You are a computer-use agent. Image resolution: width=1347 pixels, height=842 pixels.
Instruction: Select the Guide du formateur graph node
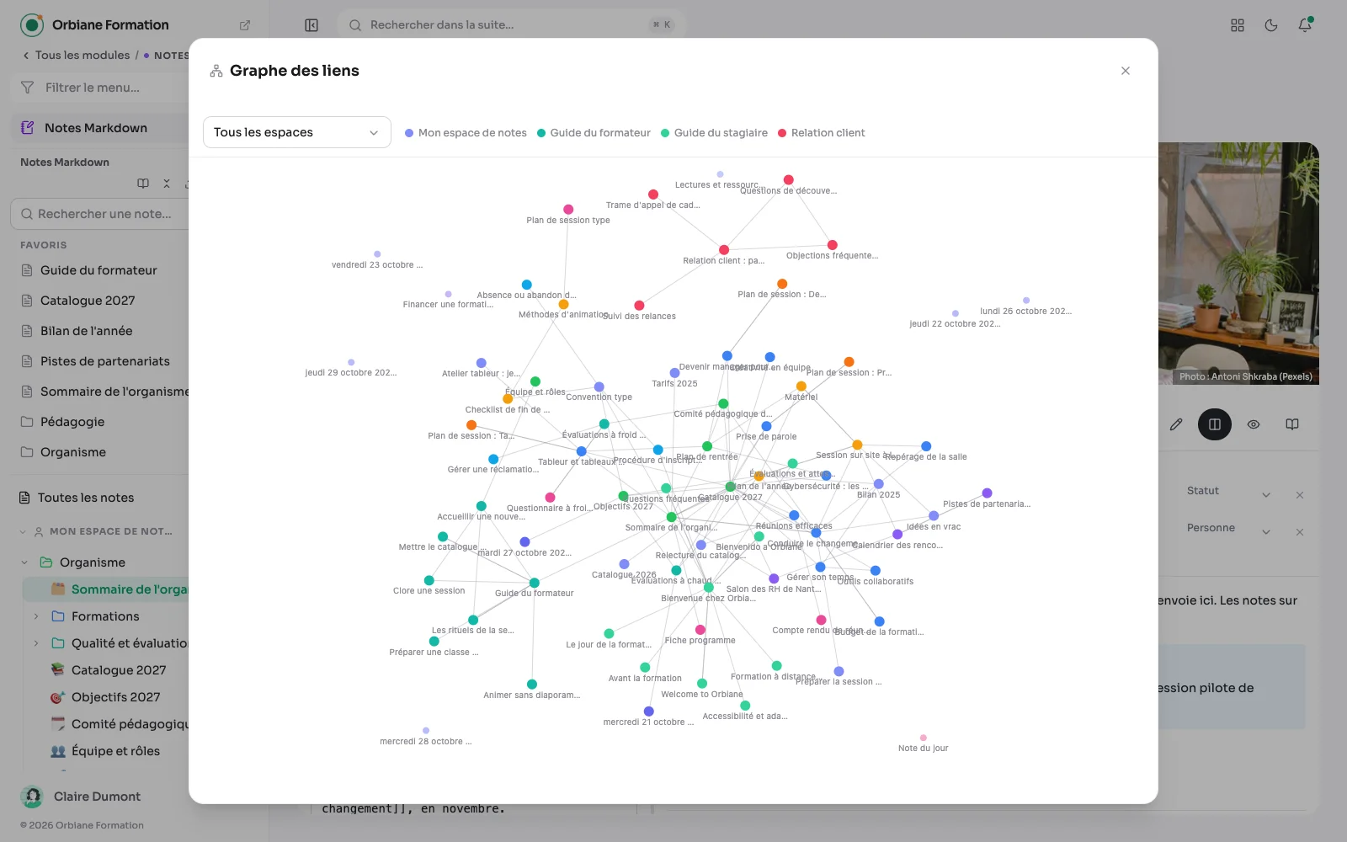tap(534, 583)
